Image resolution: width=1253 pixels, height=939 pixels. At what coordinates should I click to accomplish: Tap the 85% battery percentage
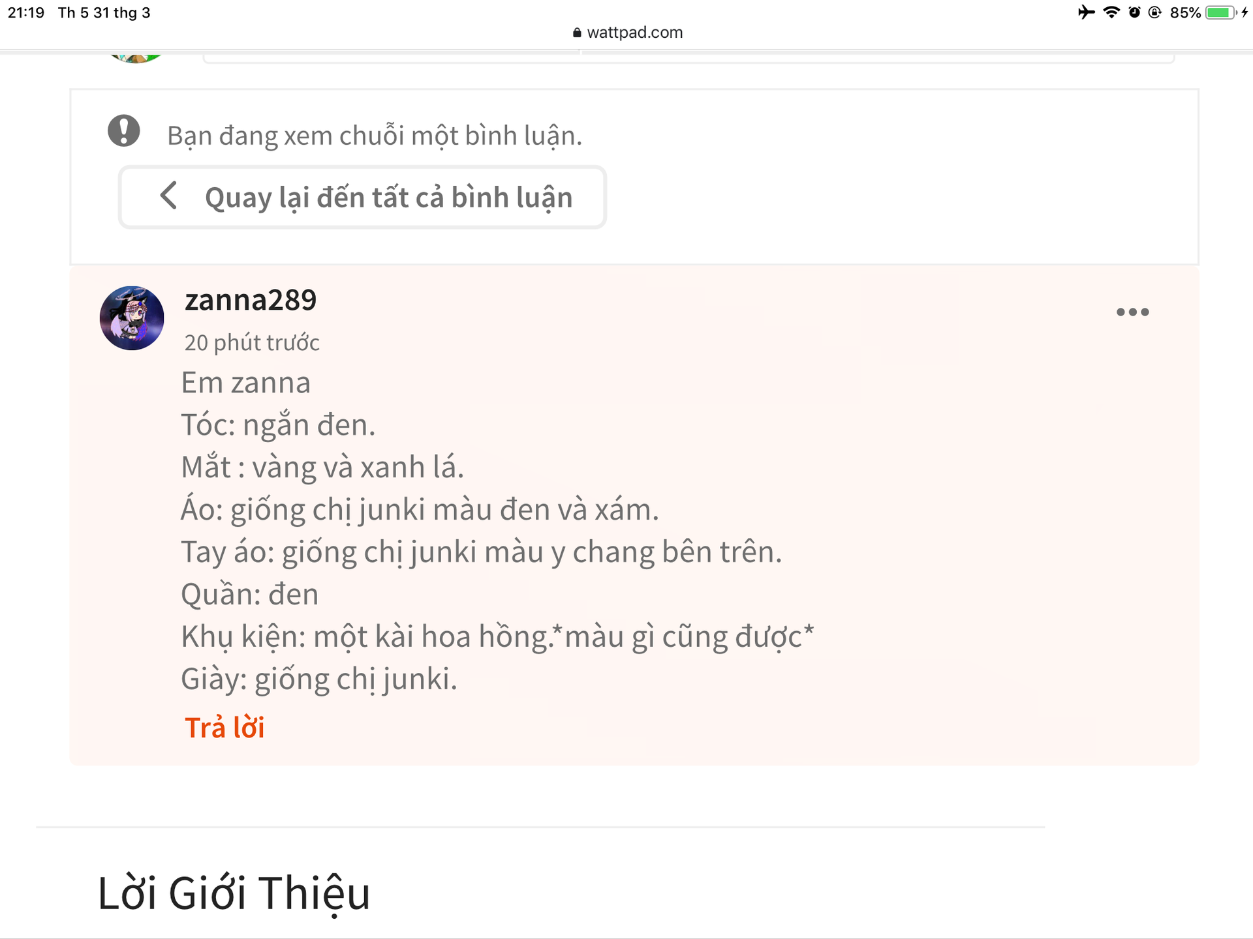(x=1185, y=13)
